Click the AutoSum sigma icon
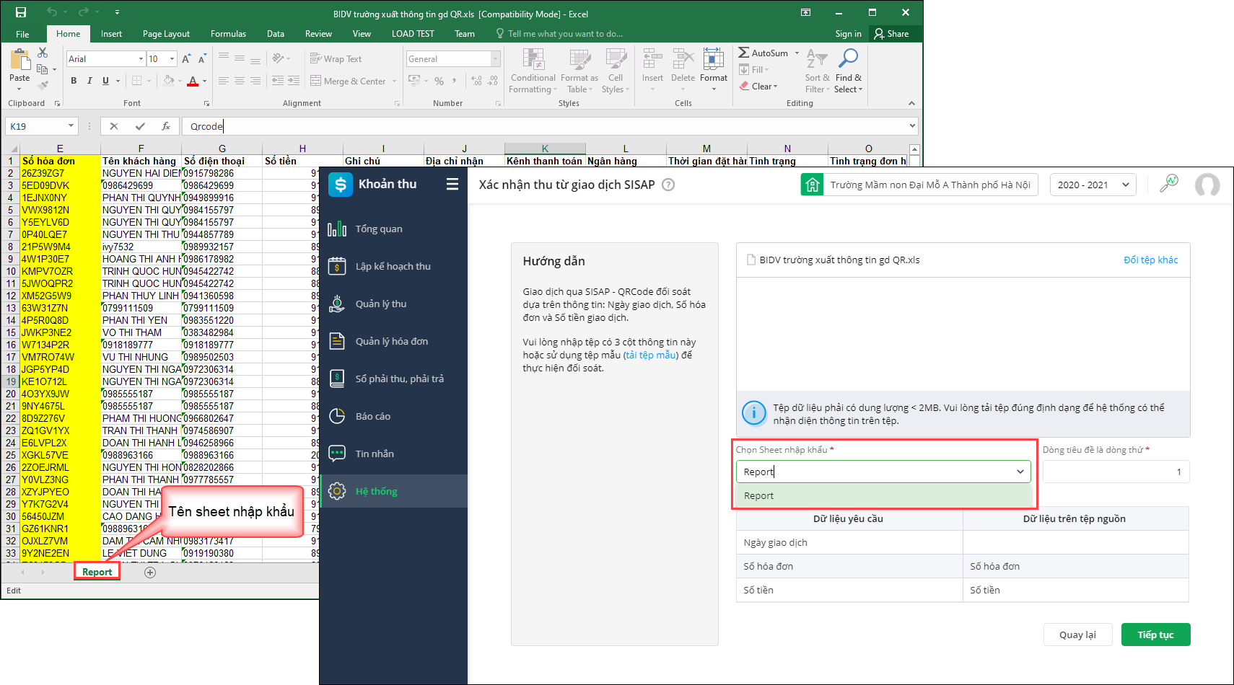 [x=744, y=53]
